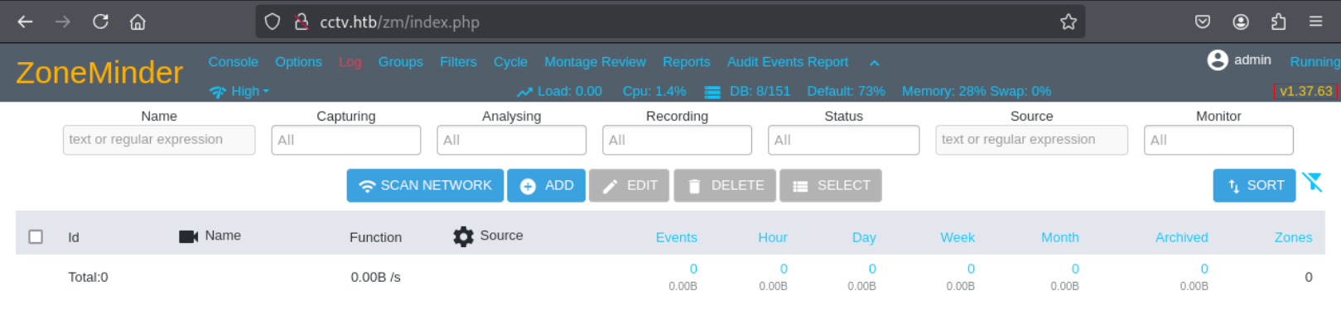Click the Function column header

[375, 237]
